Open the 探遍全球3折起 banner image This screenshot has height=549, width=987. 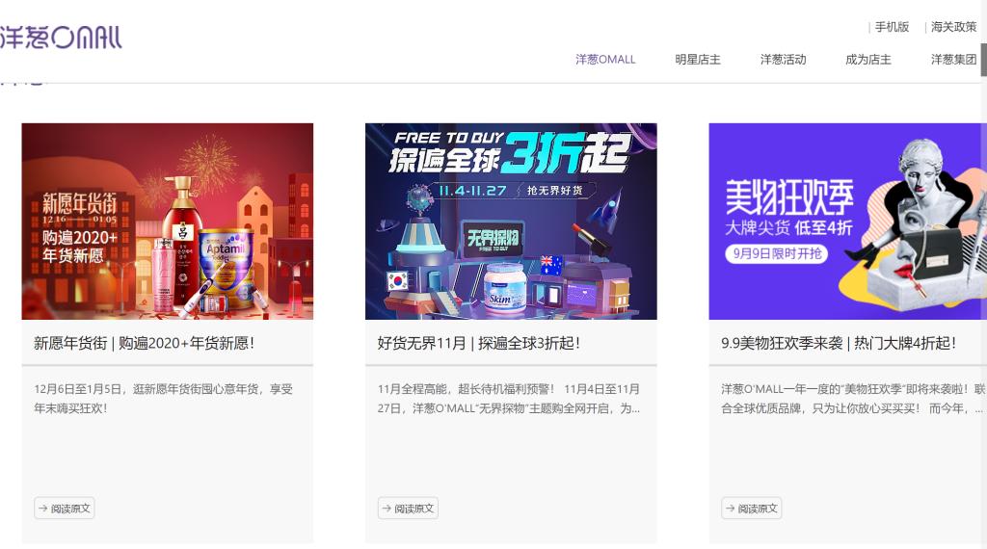[x=511, y=222]
